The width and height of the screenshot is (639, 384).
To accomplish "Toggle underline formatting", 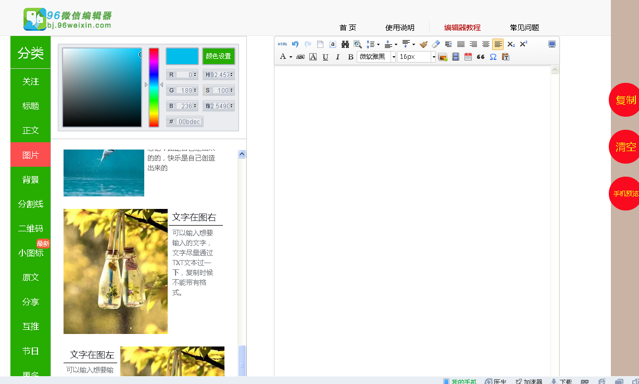I will pyautogui.click(x=324, y=57).
